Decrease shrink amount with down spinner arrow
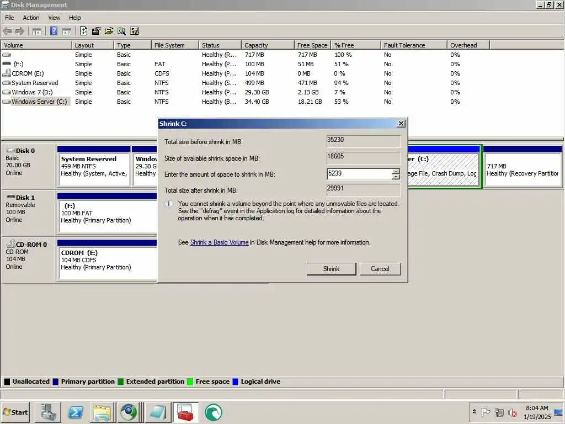565x424 pixels. [x=396, y=177]
